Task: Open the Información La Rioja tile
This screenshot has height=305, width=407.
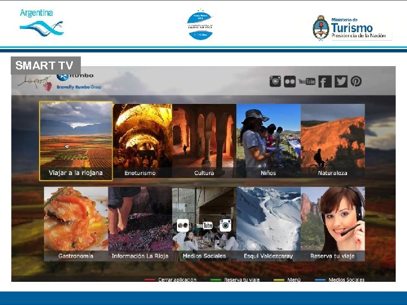Action: coord(140,224)
